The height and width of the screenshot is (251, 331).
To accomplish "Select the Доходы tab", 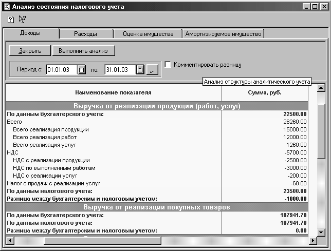I will pos(30,33).
